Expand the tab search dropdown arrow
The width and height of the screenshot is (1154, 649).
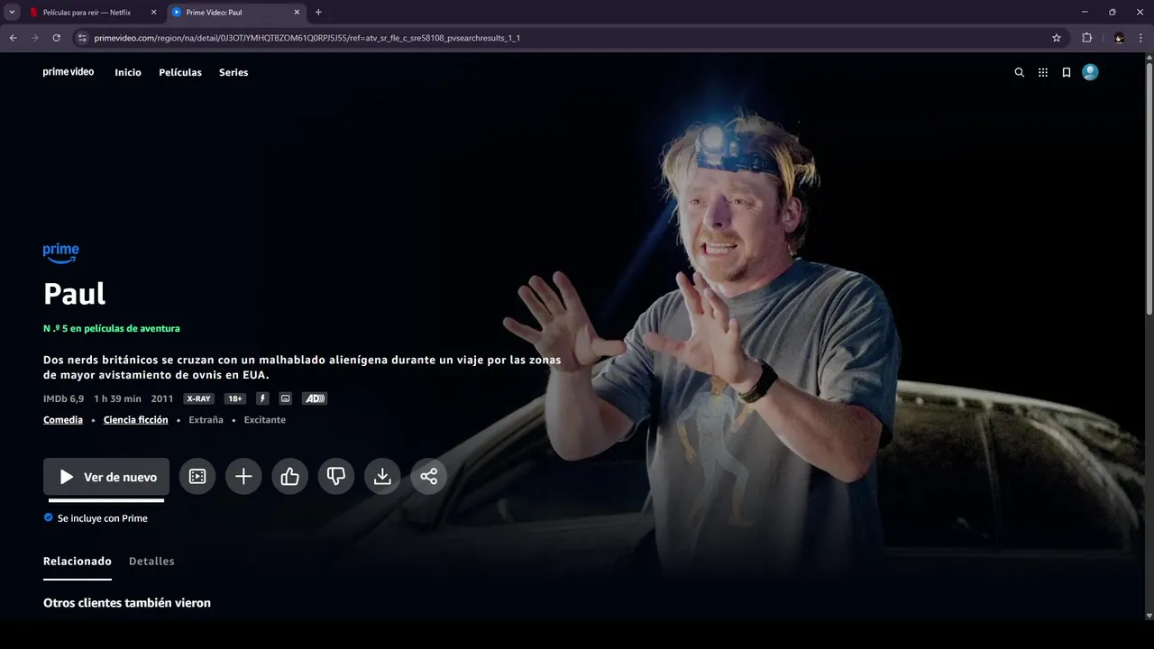click(12, 13)
